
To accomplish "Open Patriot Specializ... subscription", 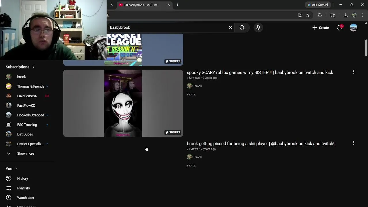I will pos(28,144).
